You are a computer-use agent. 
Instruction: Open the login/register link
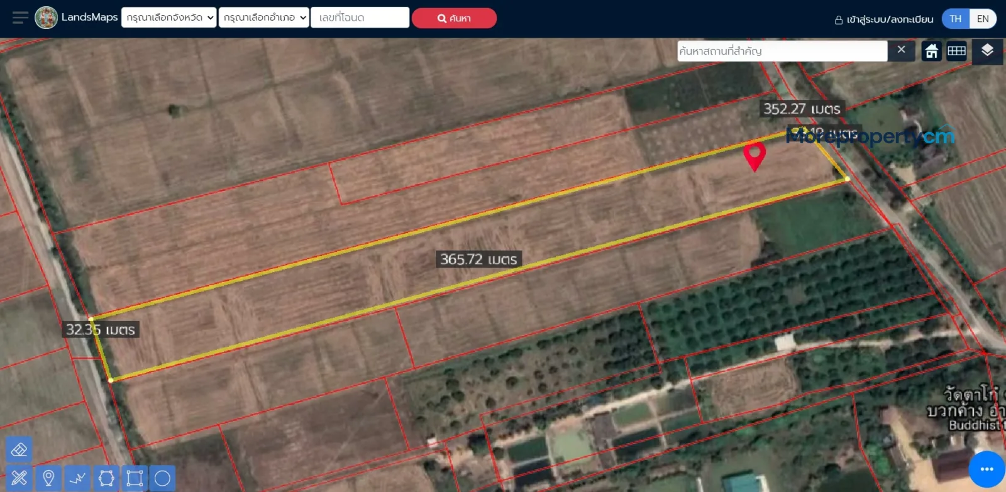click(x=884, y=19)
